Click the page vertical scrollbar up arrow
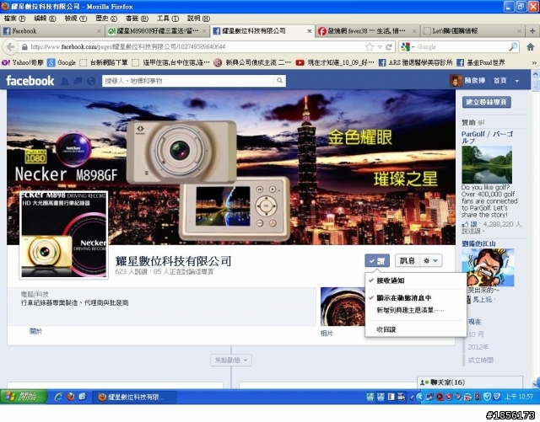 click(x=536, y=74)
